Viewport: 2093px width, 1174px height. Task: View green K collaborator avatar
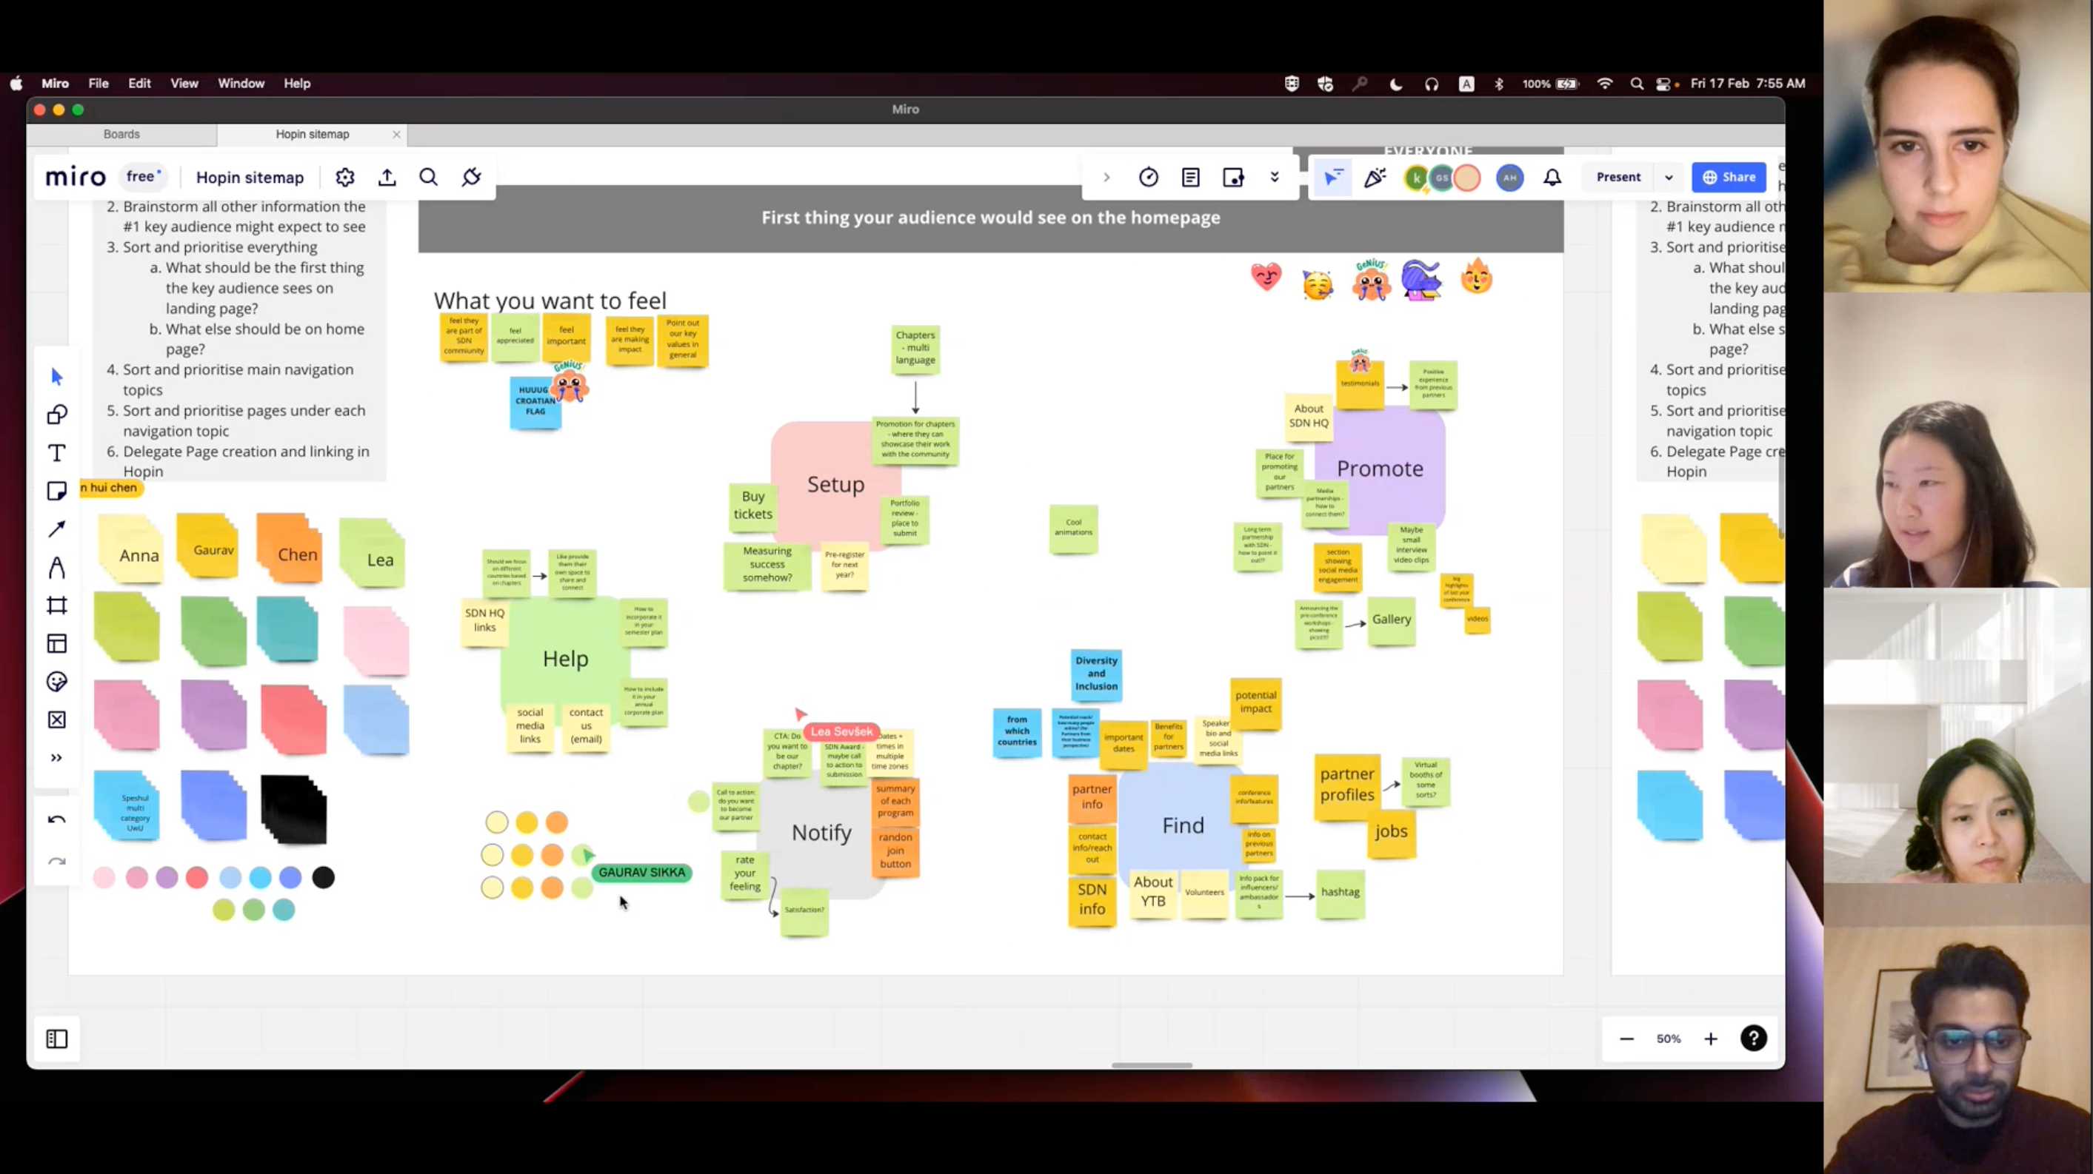pyautogui.click(x=1416, y=178)
